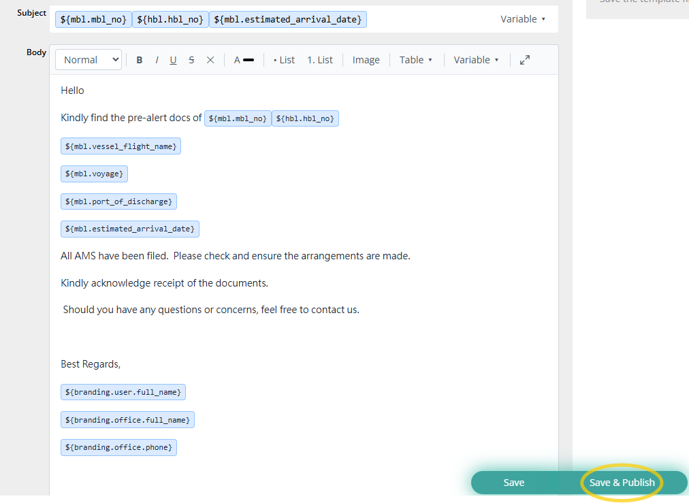Open the Normal paragraph style dropdown

[x=89, y=60]
